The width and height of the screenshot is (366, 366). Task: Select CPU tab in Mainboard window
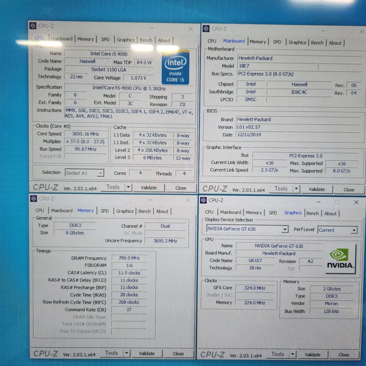coord(212,41)
